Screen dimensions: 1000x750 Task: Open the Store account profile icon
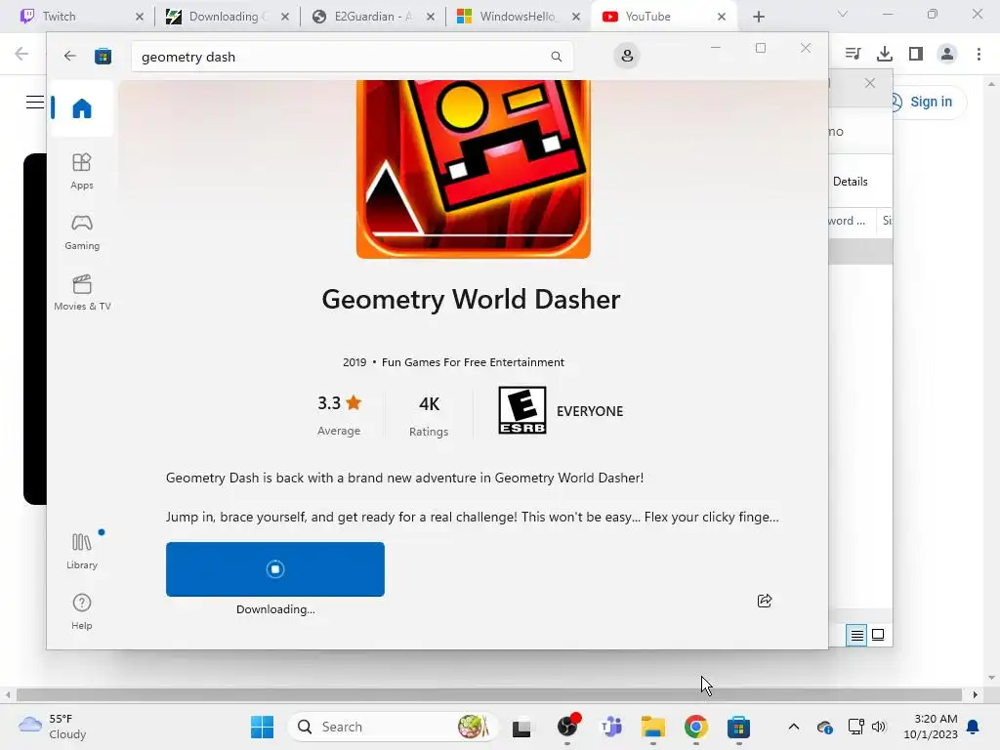(627, 56)
